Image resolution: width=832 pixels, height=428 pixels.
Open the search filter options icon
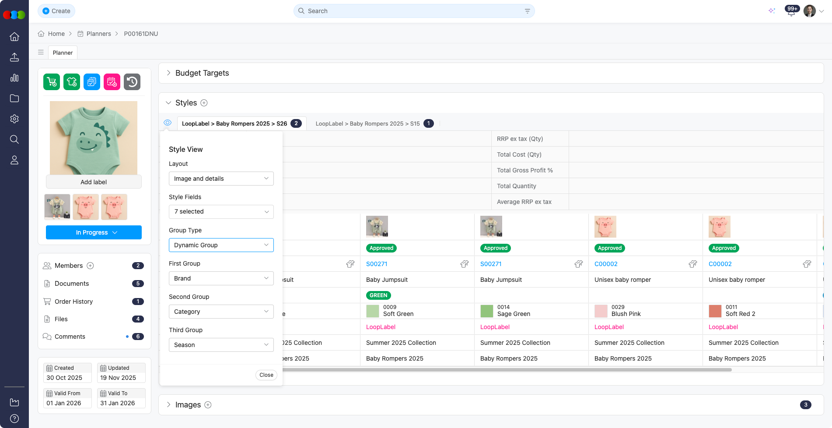coord(527,11)
